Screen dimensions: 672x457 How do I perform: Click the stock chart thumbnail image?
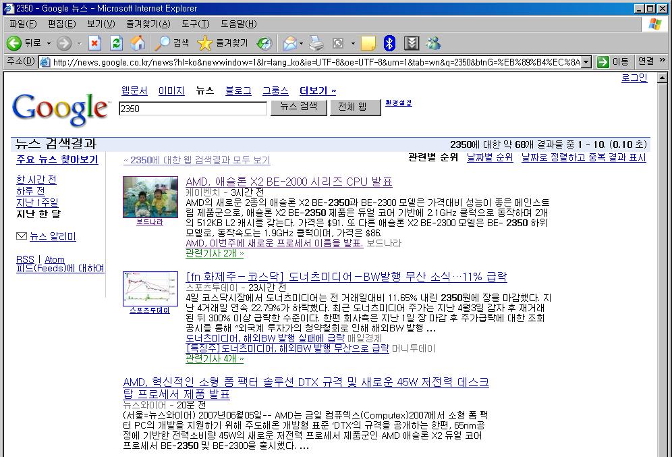click(x=150, y=288)
